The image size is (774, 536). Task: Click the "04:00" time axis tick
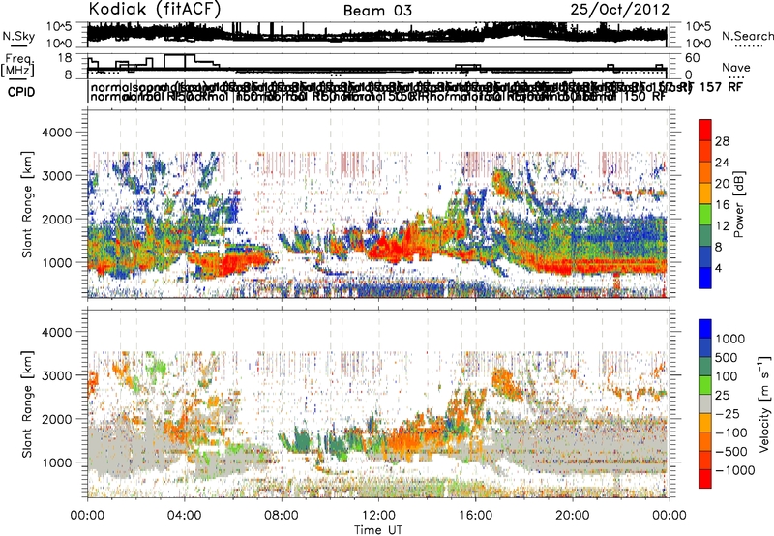tap(184, 516)
